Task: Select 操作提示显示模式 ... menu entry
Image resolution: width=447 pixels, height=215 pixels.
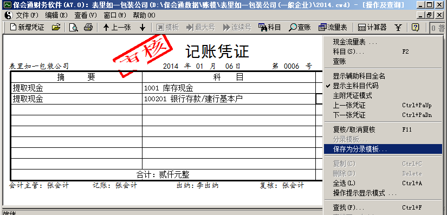Action: (x=383, y=193)
